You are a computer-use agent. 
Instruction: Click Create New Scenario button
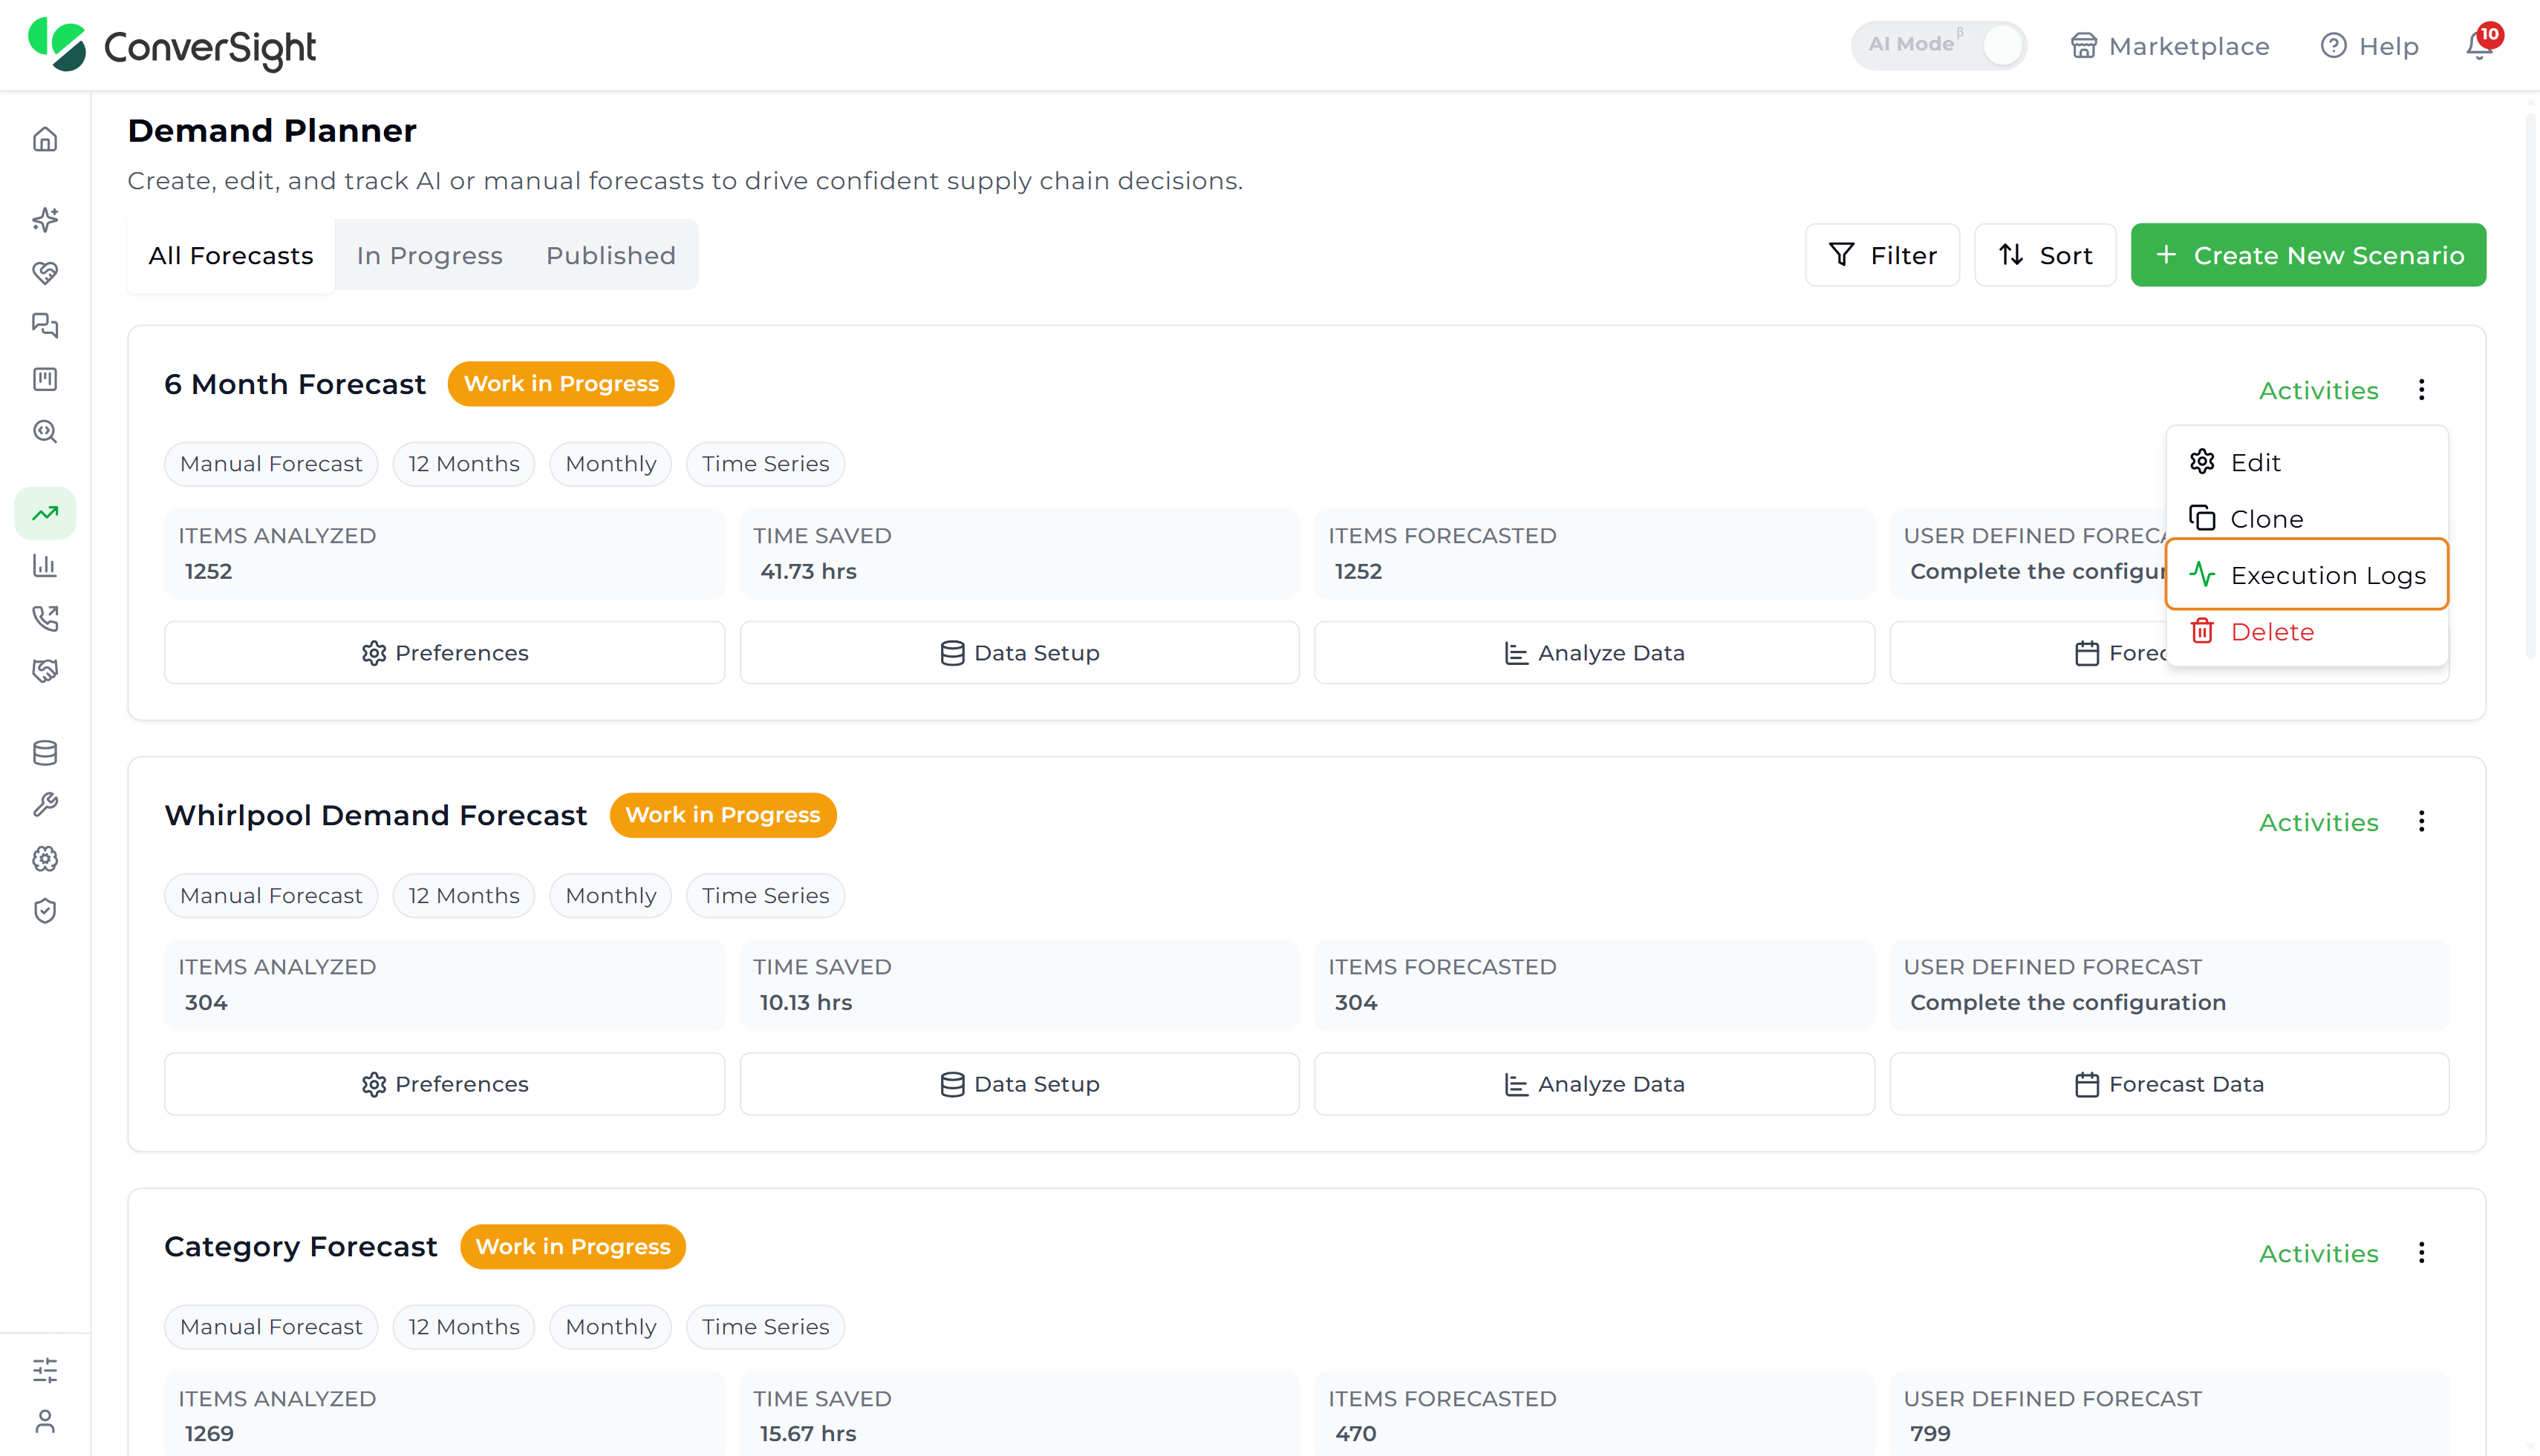click(x=2308, y=255)
